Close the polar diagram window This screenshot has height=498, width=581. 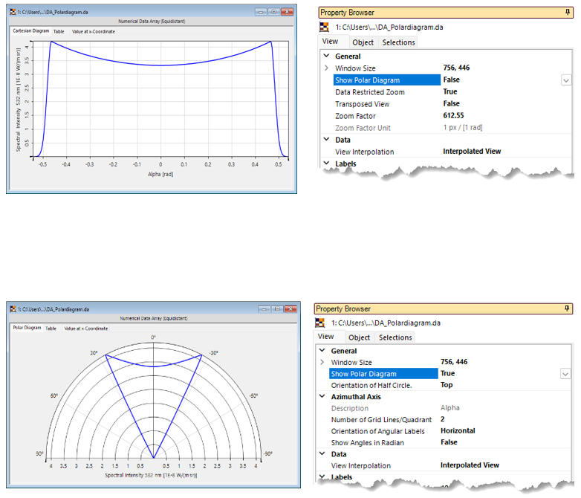289,308
